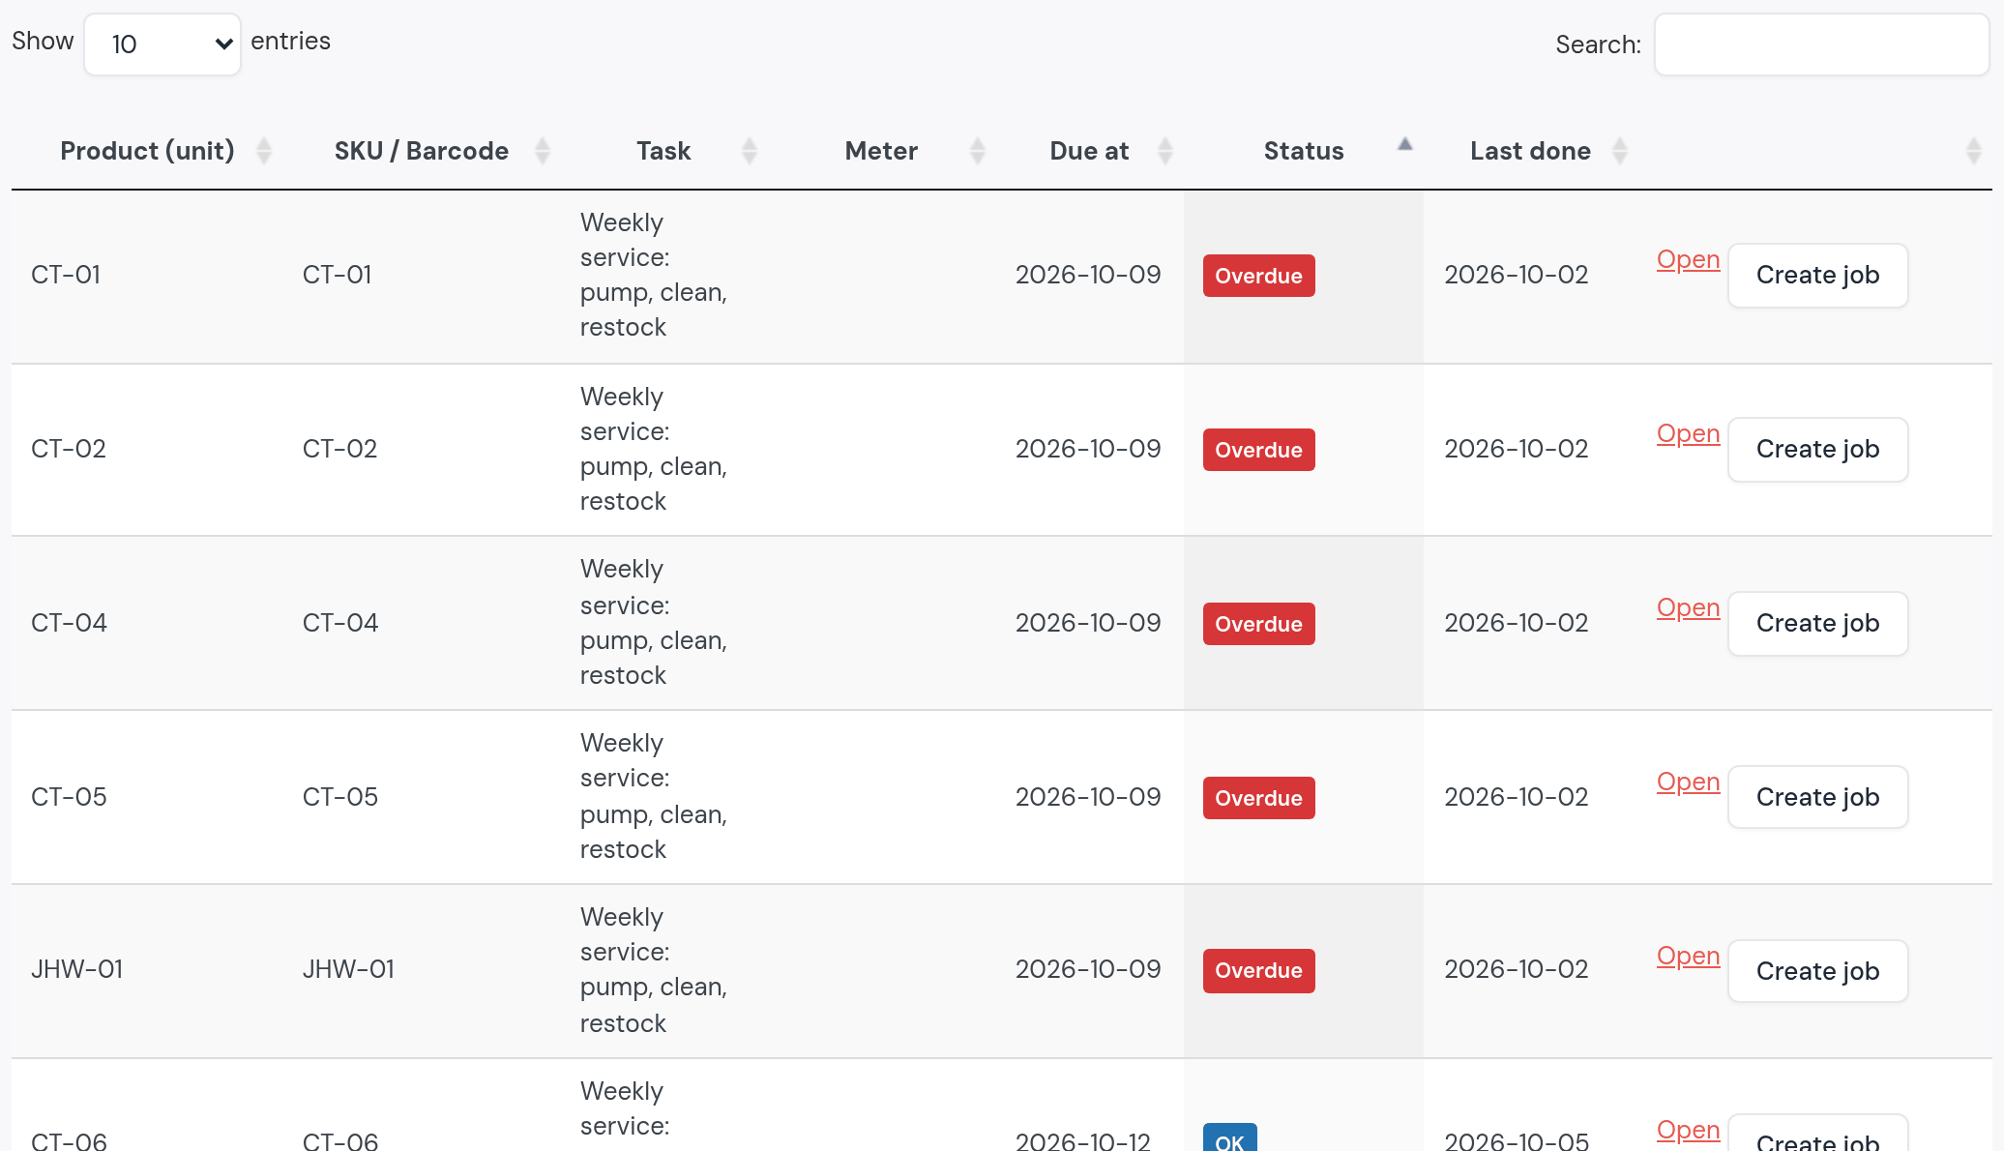This screenshot has width=2004, height=1151.
Task: Sort table by Task column
Action: [663, 151]
